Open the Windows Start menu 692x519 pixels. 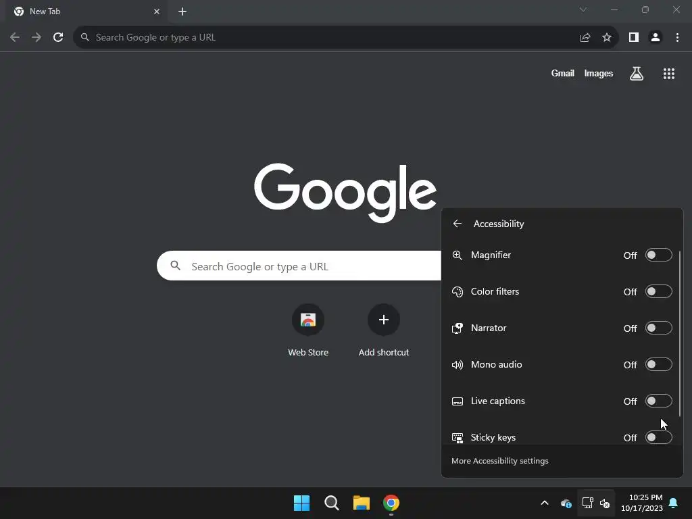pos(302,503)
